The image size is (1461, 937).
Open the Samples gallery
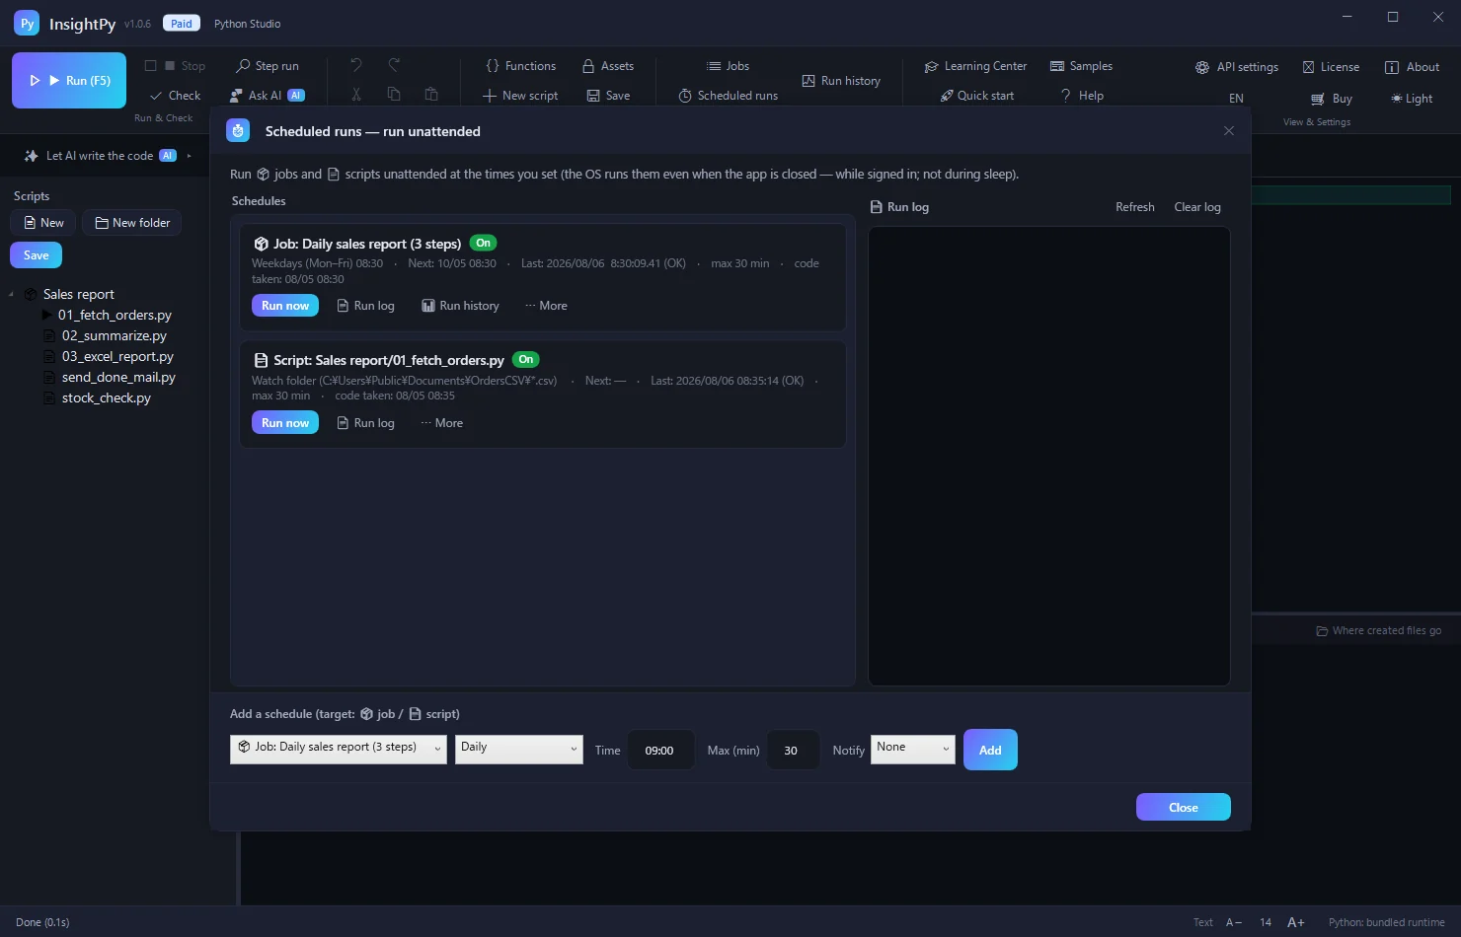(1081, 66)
